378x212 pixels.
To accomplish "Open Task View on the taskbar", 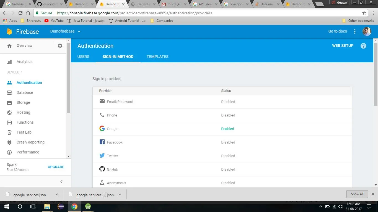I will 33,206.
